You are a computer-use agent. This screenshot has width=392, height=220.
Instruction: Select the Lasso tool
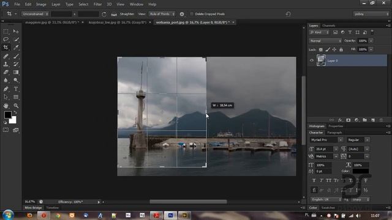(x=6, y=39)
